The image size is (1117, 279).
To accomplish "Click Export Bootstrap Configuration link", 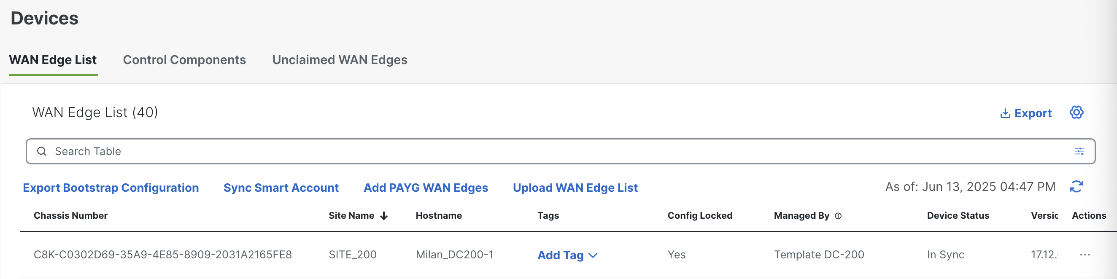I will pyautogui.click(x=111, y=188).
